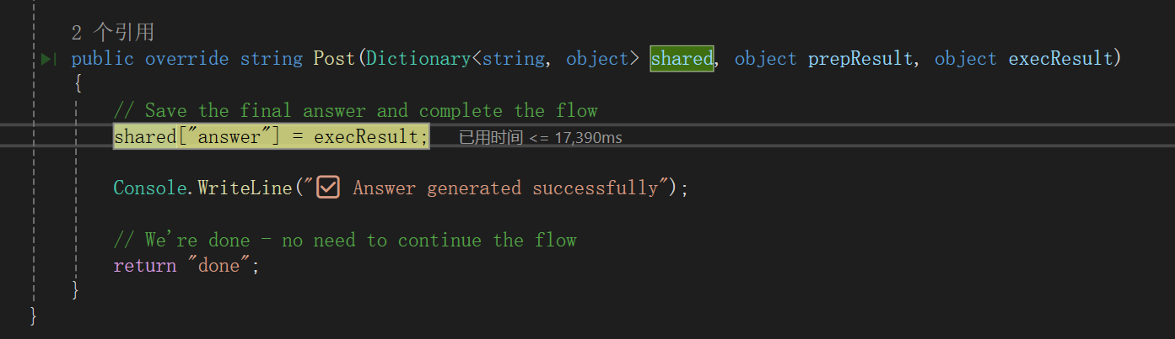This screenshot has height=339, width=1175.
Task: Click the "Dictionary" type name
Action: pyautogui.click(x=418, y=59)
